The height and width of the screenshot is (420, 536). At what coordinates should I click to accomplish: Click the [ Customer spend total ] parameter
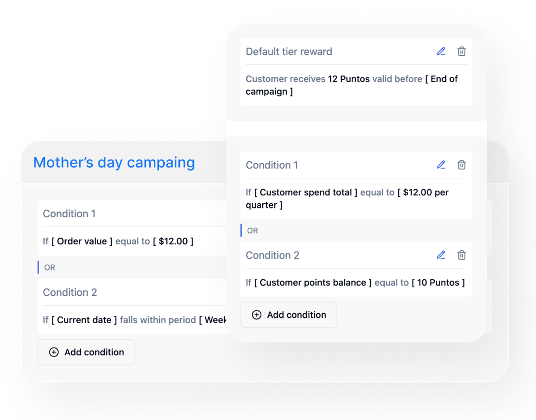tap(306, 192)
